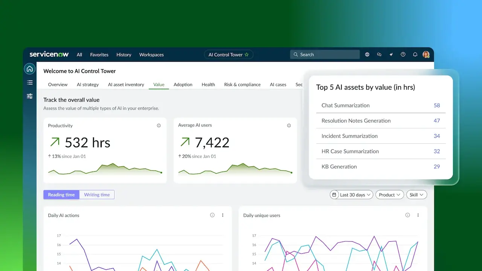Image resolution: width=482 pixels, height=271 pixels.
Task: Click the Chat Summarization row
Action: pos(380,105)
